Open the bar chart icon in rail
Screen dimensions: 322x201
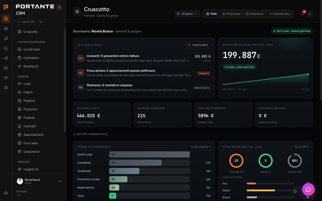(x=6, y=38)
